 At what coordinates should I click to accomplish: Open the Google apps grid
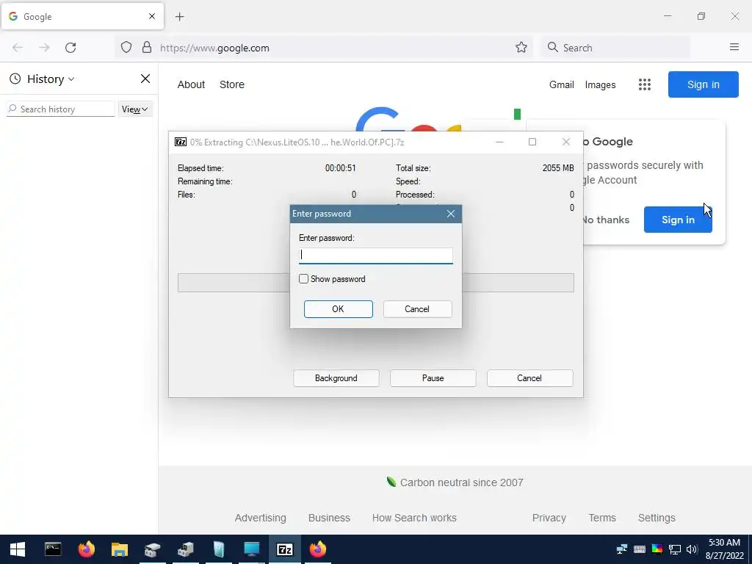[x=645, y=84]
